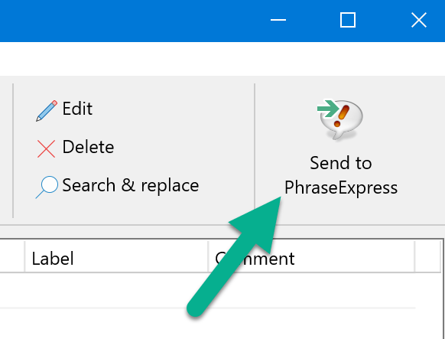Sort by the Comment column header
The image size is (445, 339).
[311, 256]
